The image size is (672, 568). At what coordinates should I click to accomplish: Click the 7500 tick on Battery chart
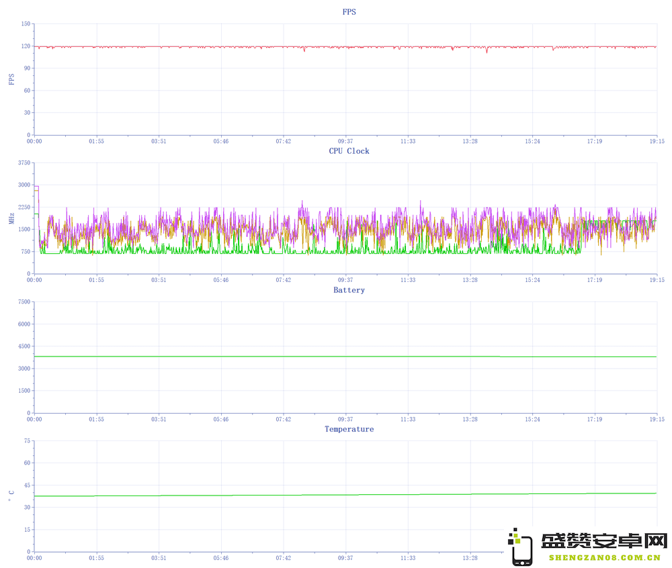tap(24, 302)
